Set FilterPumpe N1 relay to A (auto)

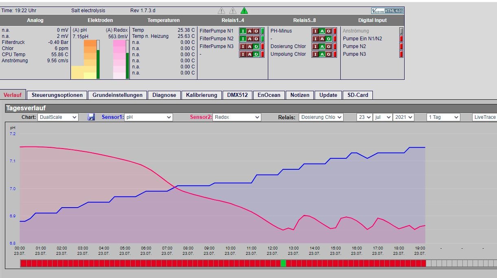click(249, 31)
